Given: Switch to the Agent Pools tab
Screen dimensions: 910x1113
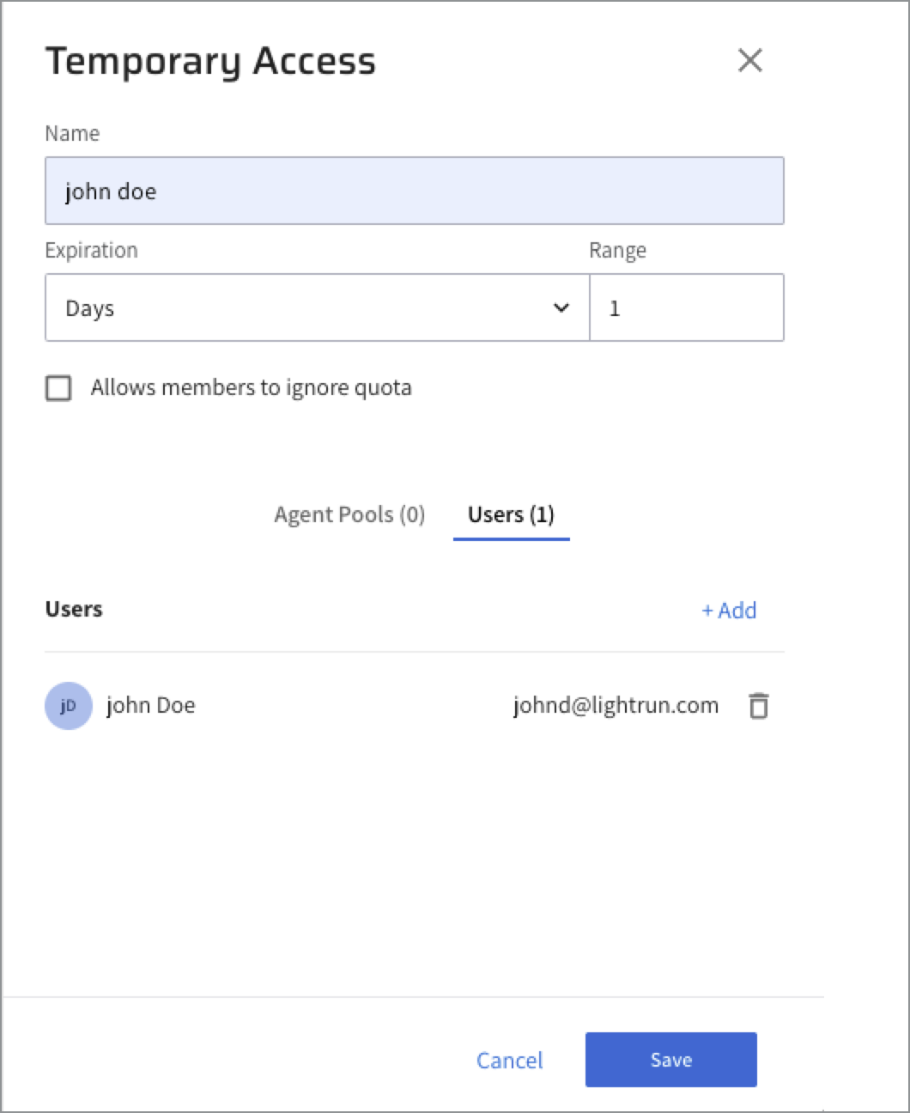Looking at the screenshot, I should pos(349,514).
